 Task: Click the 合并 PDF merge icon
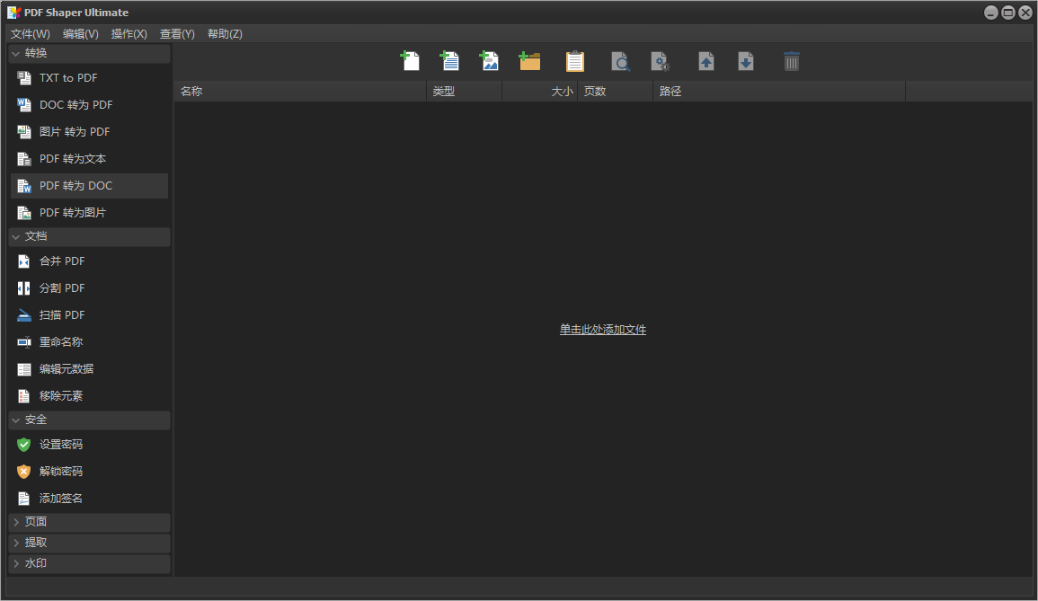(x=24, y=261)
